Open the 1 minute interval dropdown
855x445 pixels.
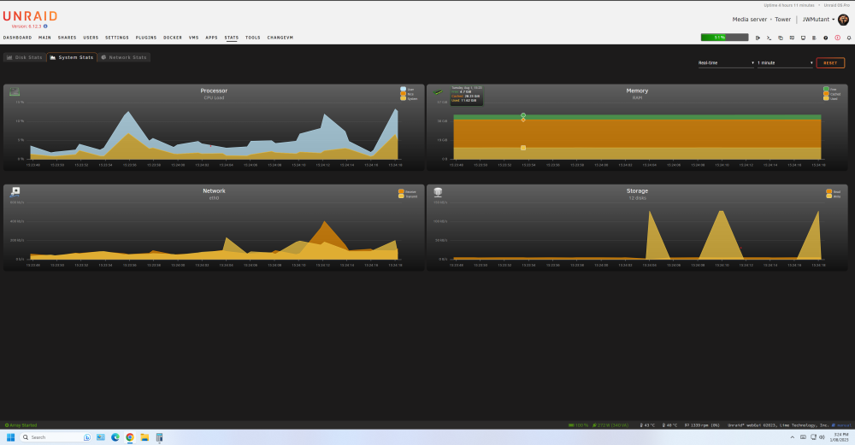click(x=785, y=62)
